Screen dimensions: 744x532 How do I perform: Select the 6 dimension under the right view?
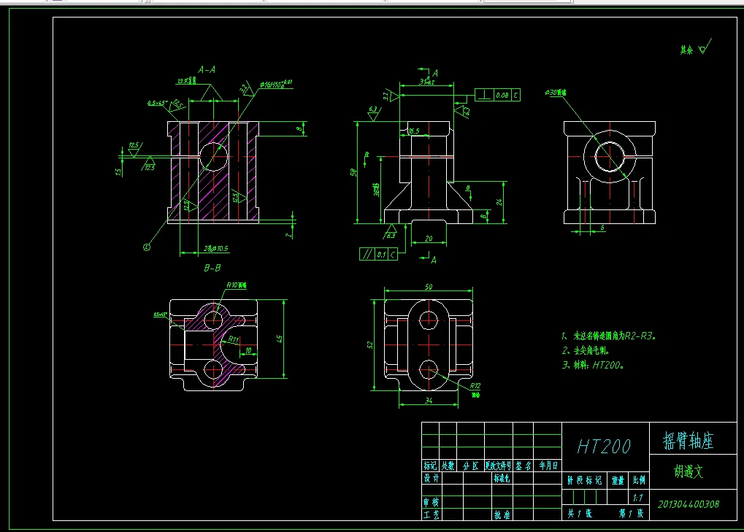602,228
